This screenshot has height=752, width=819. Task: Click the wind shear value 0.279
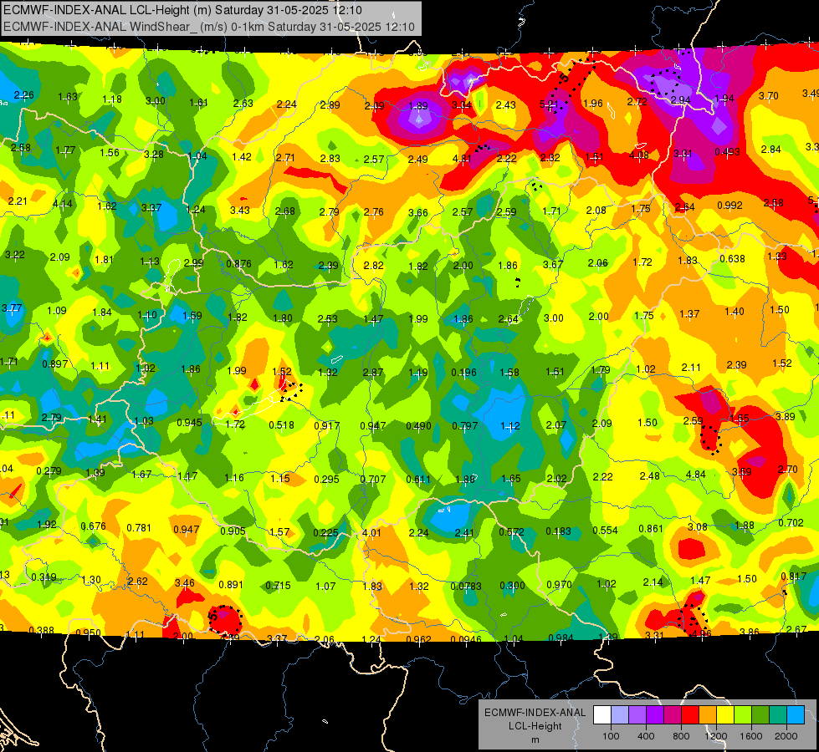pos(49,471)
